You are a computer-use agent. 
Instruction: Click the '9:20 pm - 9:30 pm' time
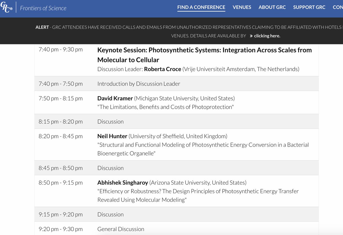point(61,229)
